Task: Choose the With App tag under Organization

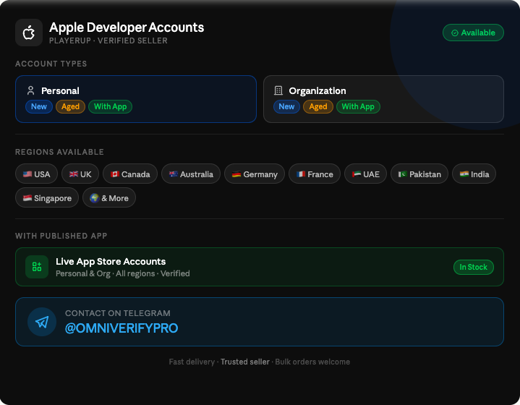Action: [x=358, y=106]
